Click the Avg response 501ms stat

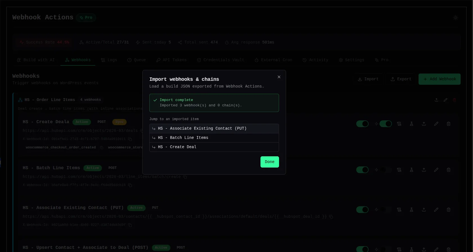(x=250, y=42)
